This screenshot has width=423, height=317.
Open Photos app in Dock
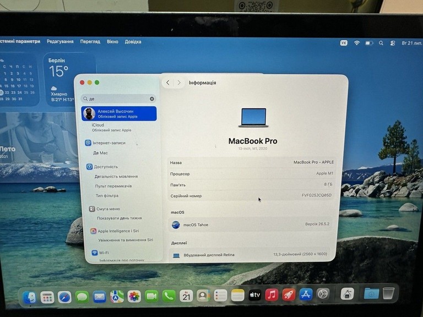click(134, 297)
